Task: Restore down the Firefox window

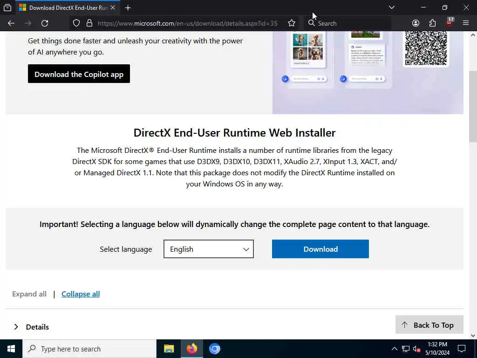Action: tap(444, 7)
